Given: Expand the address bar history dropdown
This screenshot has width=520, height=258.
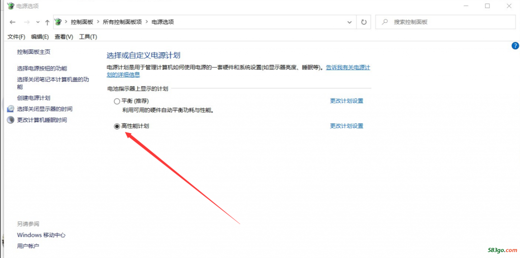Looking at the screenshot, I should pos(349,22).
